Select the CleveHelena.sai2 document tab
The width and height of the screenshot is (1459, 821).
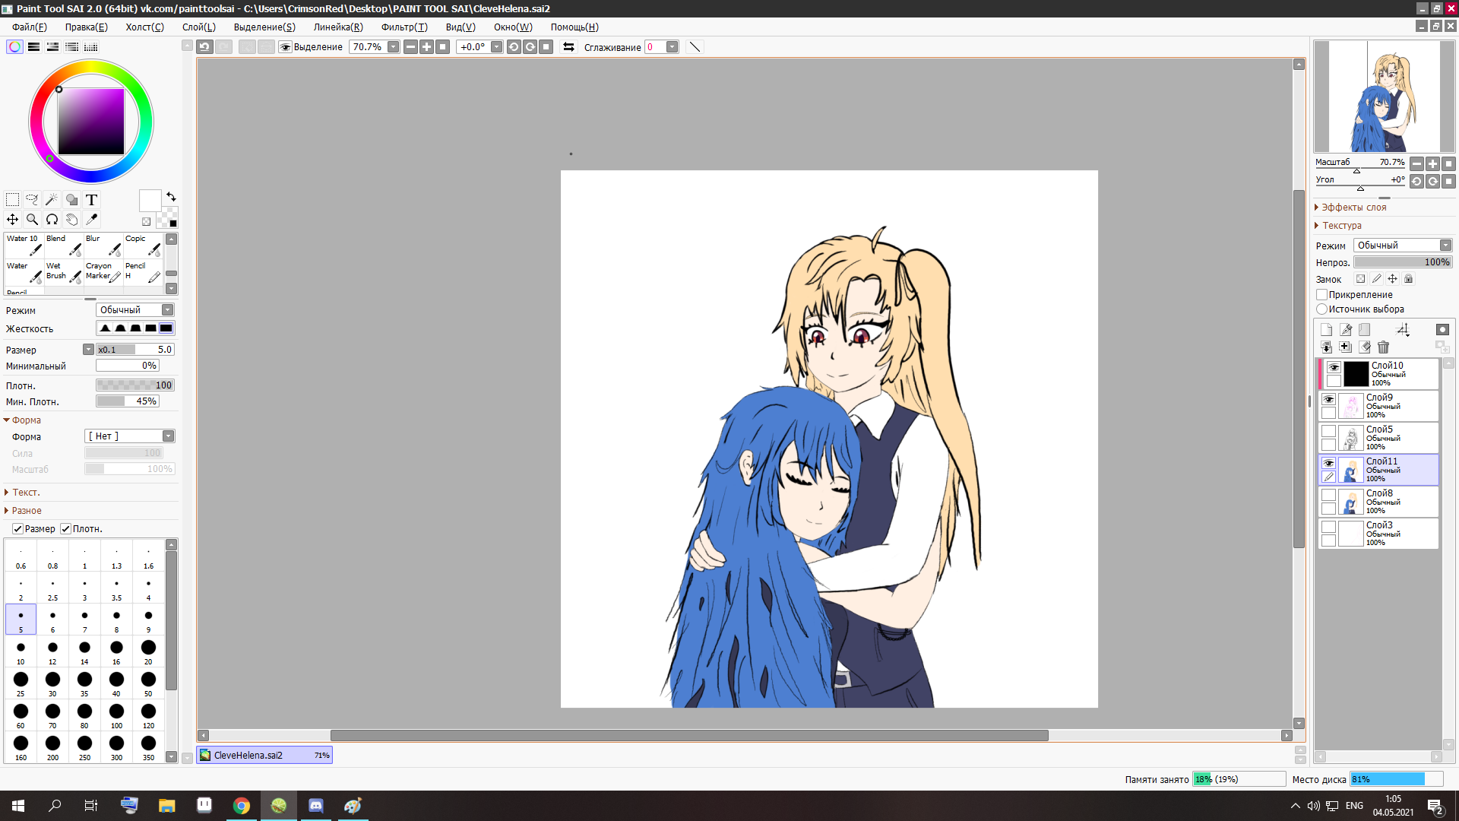pos(264,755)
